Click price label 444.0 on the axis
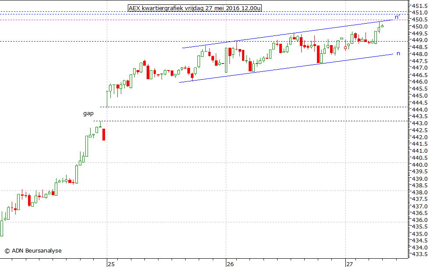 420,110
